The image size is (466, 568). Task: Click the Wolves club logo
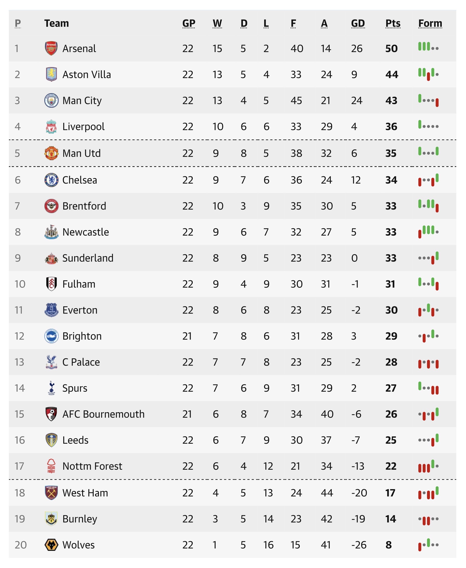[x=51, y=545]
